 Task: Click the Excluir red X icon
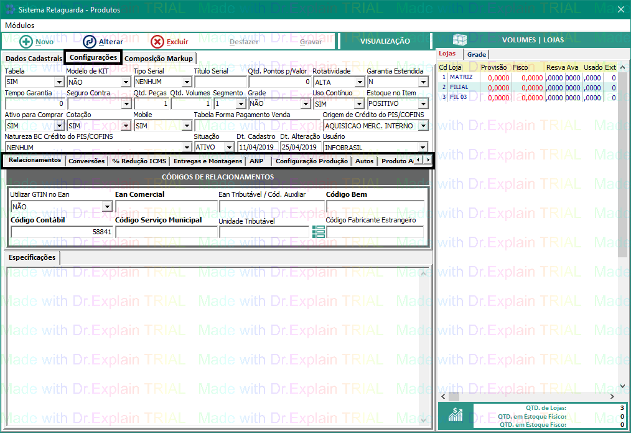point(157,42)
